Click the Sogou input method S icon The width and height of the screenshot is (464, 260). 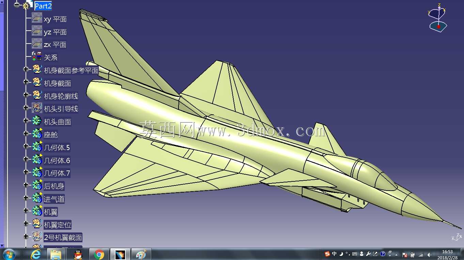coord(327,254)
